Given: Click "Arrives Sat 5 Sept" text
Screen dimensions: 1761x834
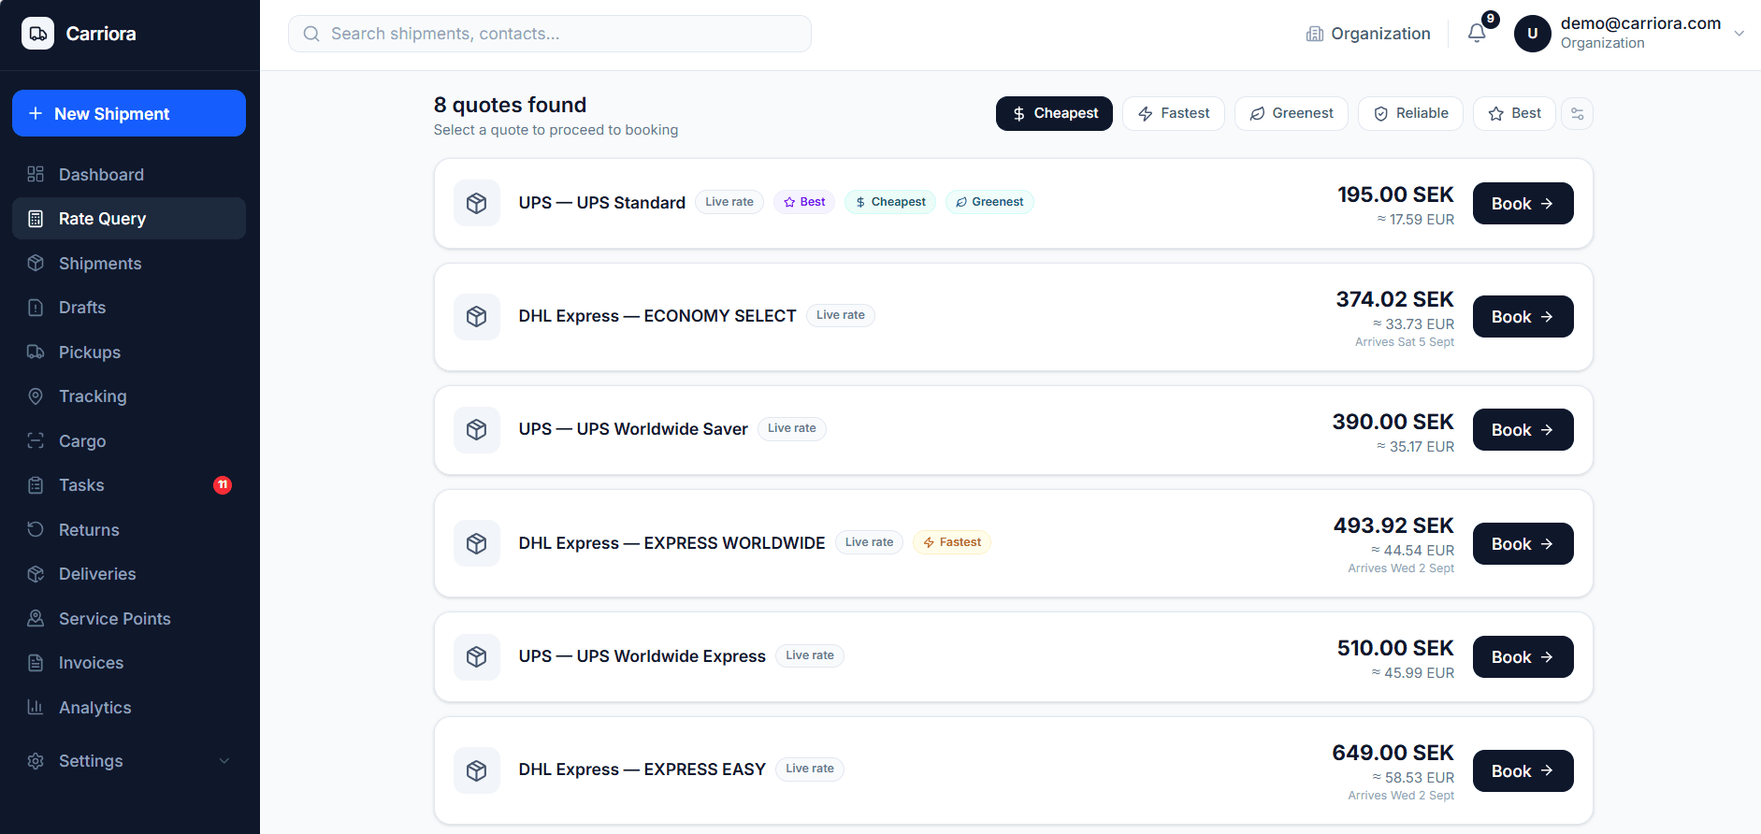Looking at the screenshot, I should coord(1405,342).
